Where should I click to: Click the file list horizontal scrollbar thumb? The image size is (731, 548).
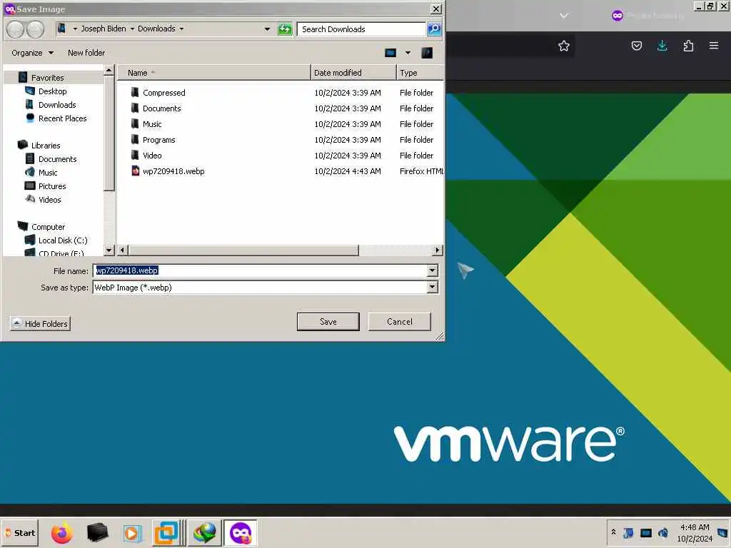click(243, 250)
